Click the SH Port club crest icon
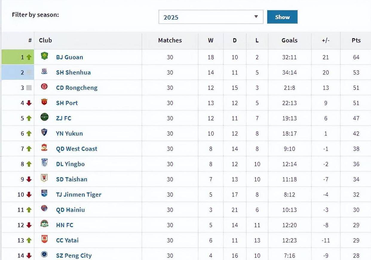Viewport: 371px width, 260px height. tap(45, 102)
